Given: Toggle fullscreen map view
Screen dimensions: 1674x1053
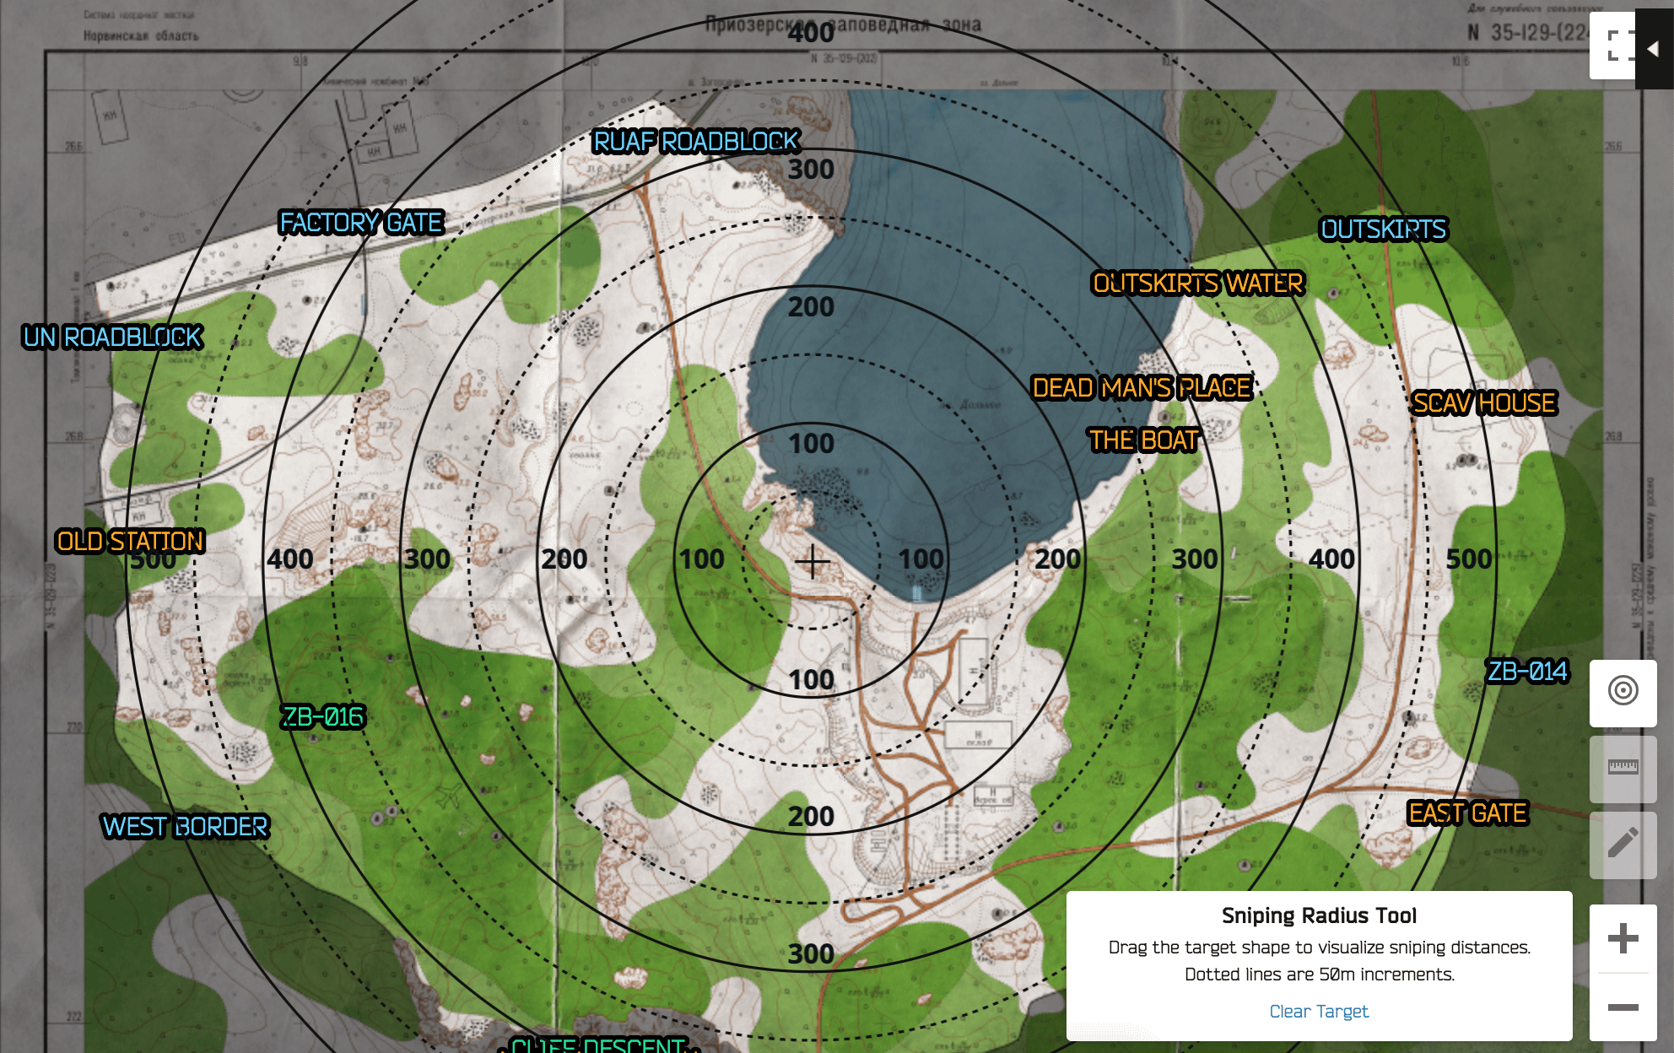Looking at the screenshot, I should tap(1612, 46).
